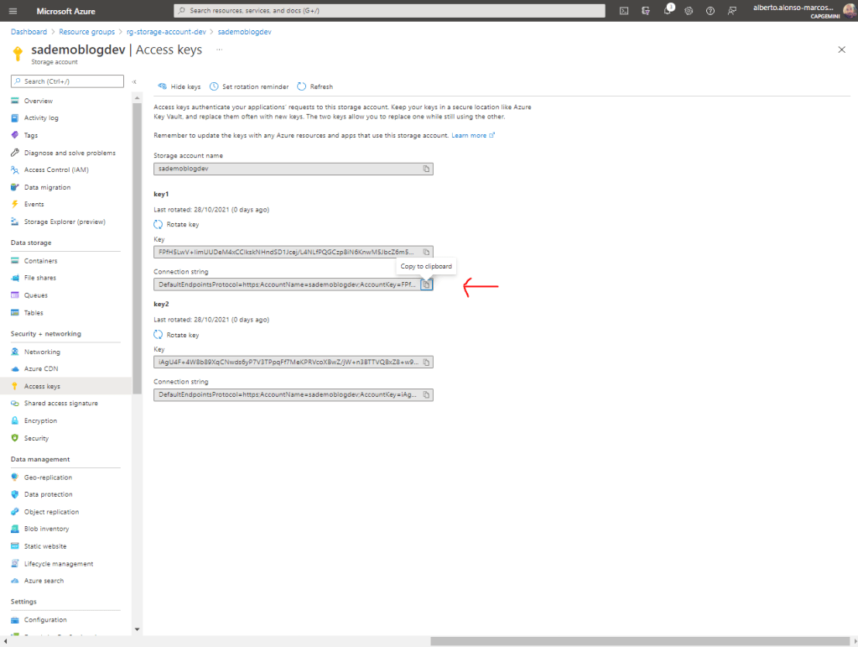858x647 pixels.
Task: Open the Azure portal hamburger menu
Action: (x=13, y=11)
